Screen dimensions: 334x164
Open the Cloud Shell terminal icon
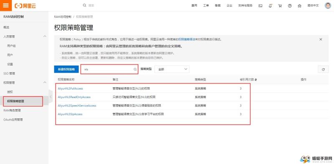pos(260,6)
